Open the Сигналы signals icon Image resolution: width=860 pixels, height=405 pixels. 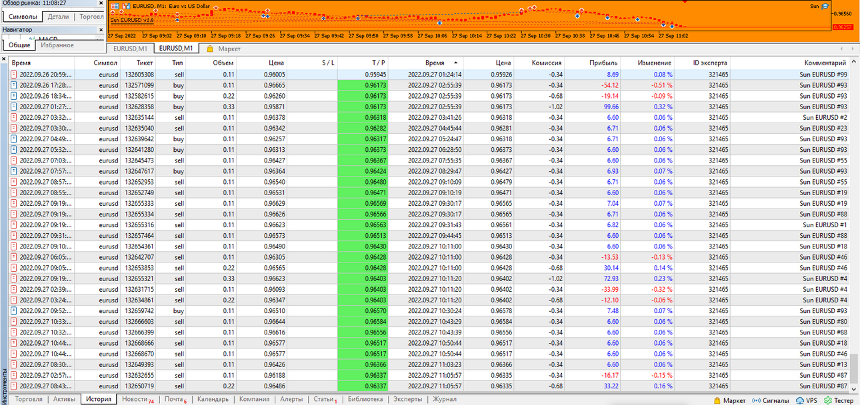click(x=757, y=400)
